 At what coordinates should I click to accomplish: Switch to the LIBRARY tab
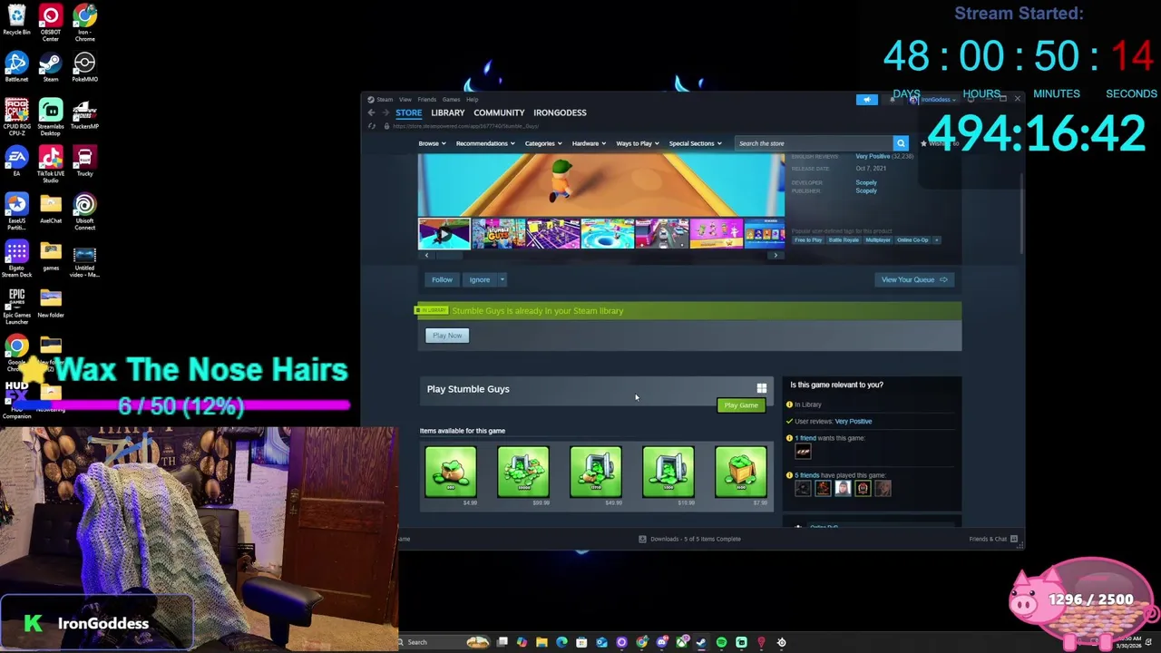pyautogui.click(x=447, y=112)
